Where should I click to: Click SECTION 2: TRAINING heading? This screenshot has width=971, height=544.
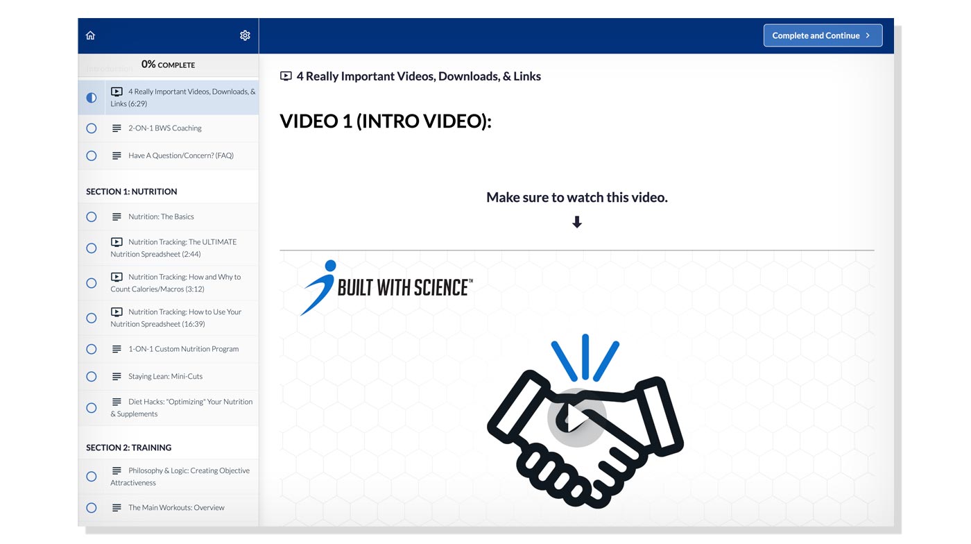coord(128,448)
